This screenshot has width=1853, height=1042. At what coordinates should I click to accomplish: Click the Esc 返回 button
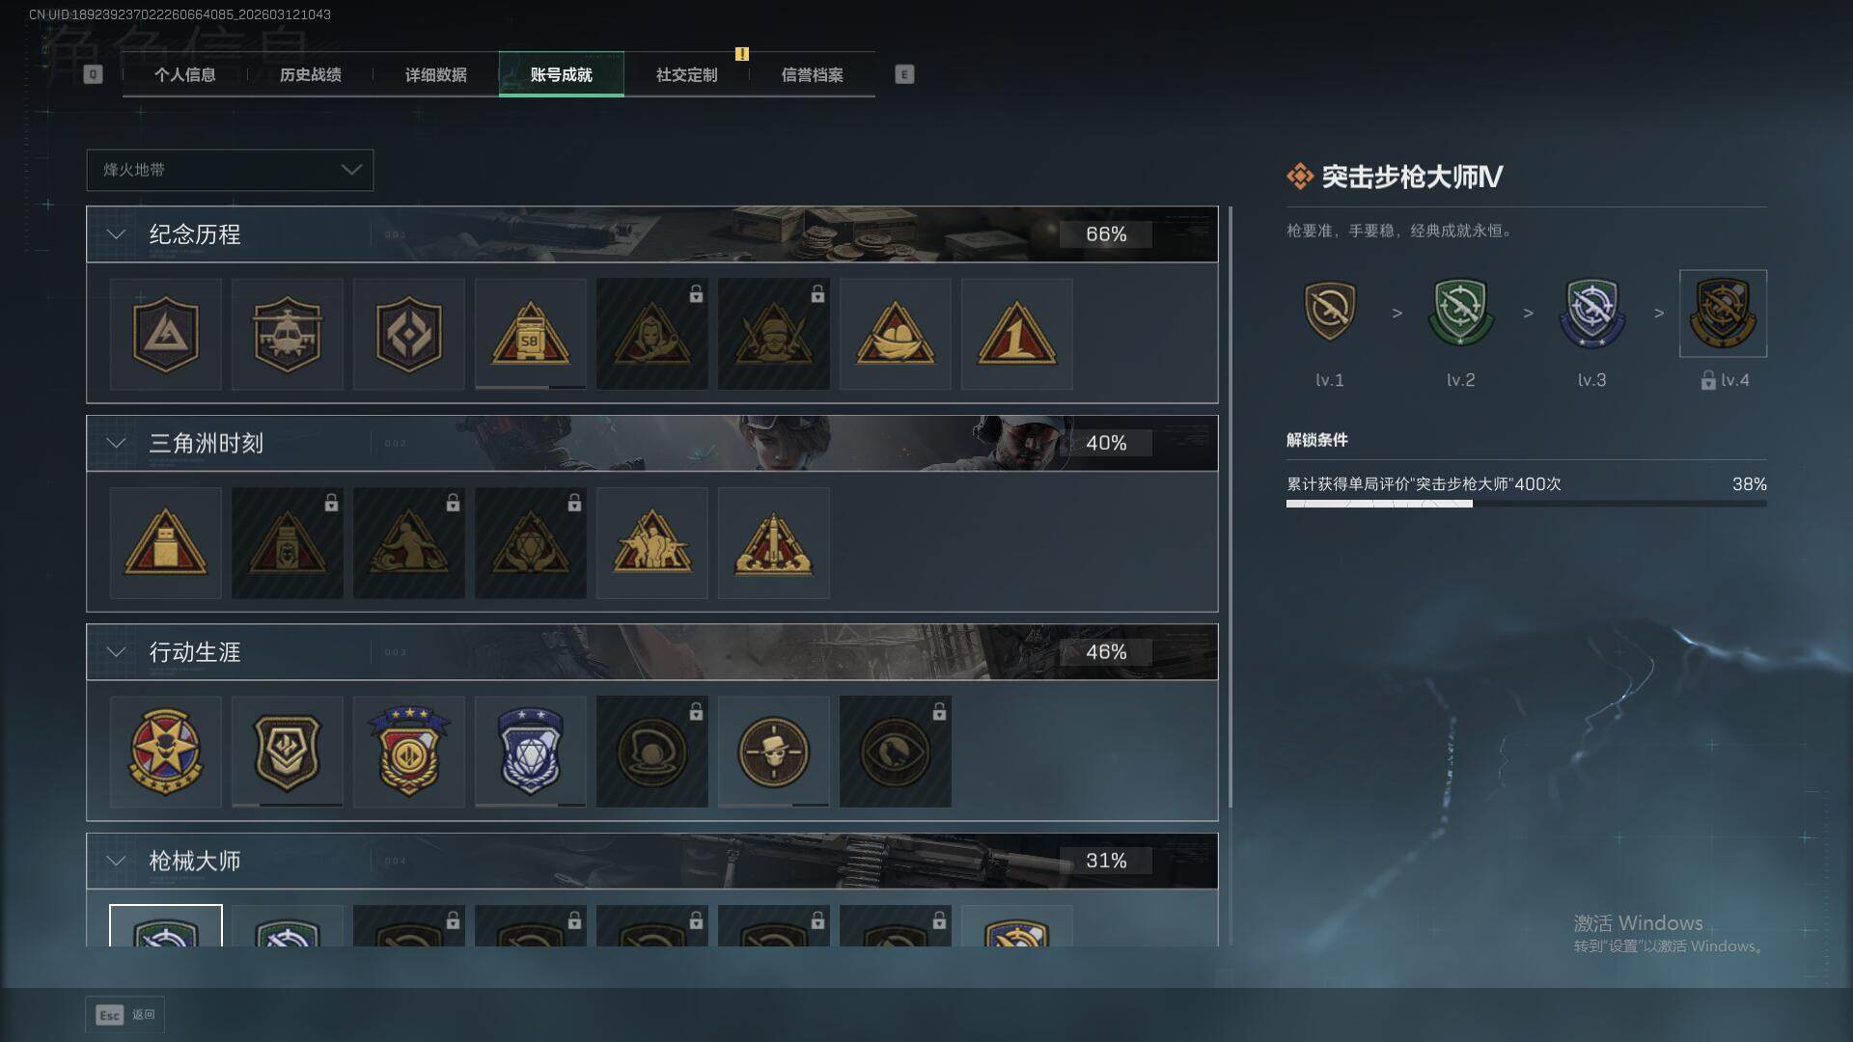tap(125, 1015)
